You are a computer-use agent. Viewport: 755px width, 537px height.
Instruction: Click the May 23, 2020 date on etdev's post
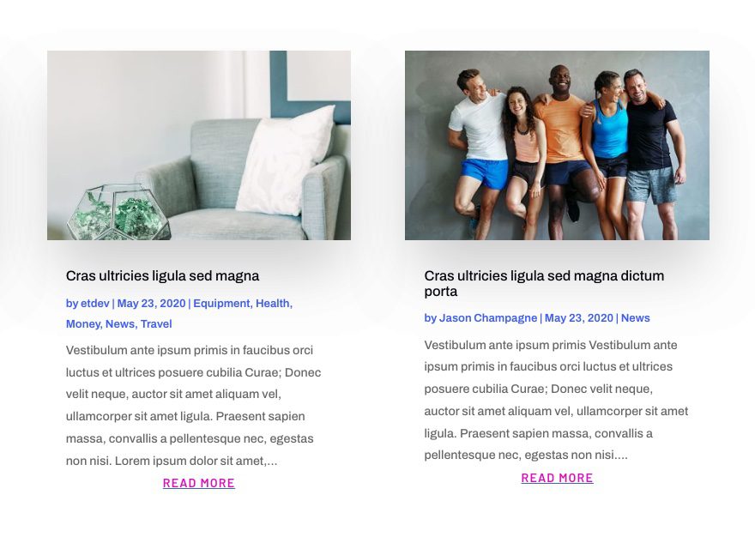pyautogui.click(x=151, y=304)
